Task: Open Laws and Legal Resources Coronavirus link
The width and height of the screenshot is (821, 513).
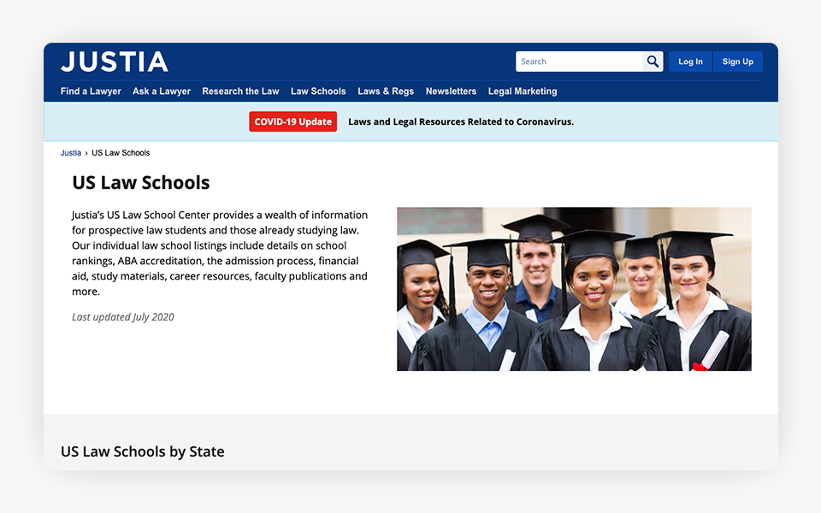Action: pyautogui.click(x=461, y=121)
